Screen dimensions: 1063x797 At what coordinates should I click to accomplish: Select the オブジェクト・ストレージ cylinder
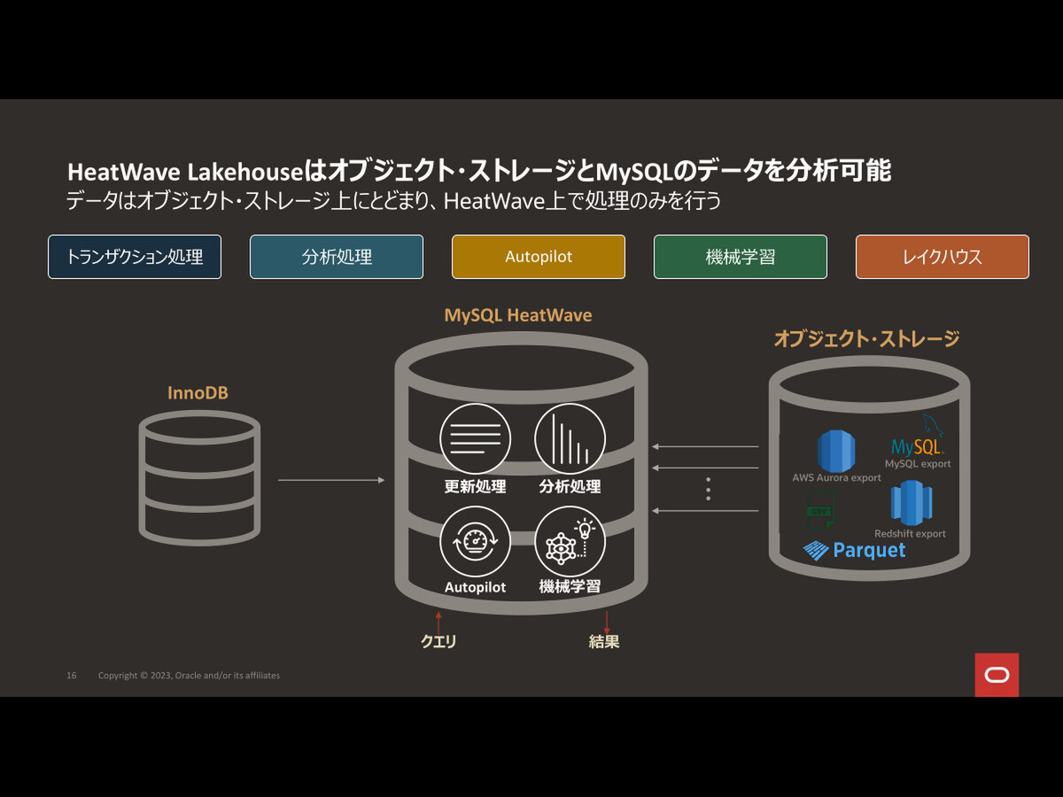coord(870,469)
